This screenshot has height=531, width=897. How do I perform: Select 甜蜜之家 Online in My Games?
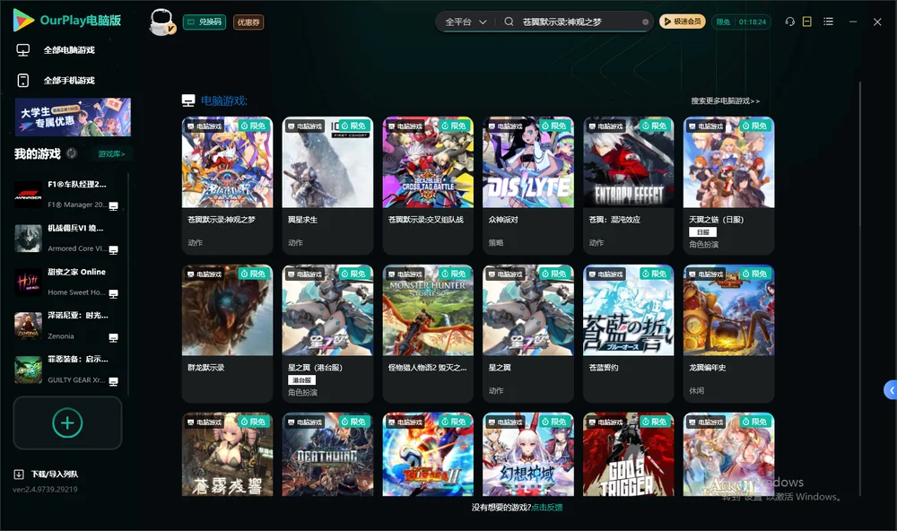(66, 282)
